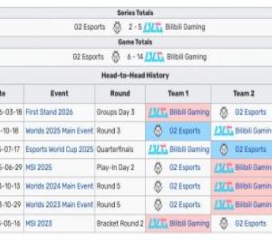The image size is (272, 240).
Task: Open Worlds 2024 Main Event link
Action: coord(59,186)
